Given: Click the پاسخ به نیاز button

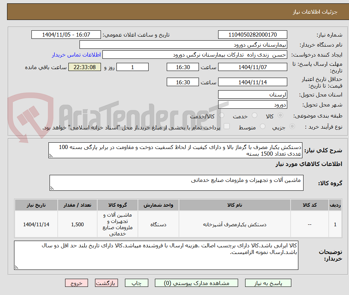Looking at the screenshot, I should coord(268,283).
